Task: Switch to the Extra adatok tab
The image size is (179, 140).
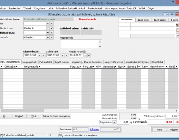Action: click(46, 62)
